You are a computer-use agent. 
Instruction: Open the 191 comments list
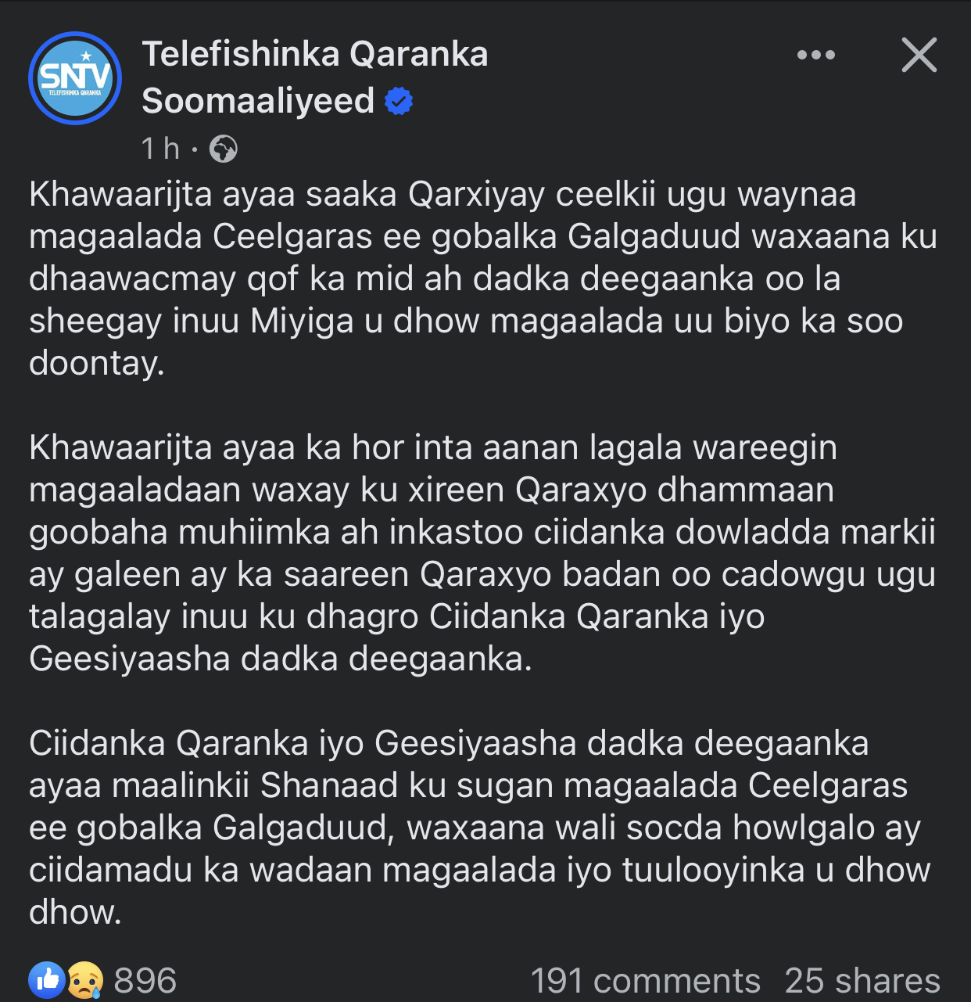(x=646, y=980)
